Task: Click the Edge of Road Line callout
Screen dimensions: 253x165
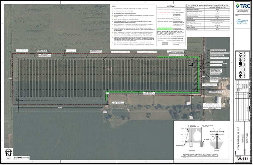Action: click(x=218, y=50)
